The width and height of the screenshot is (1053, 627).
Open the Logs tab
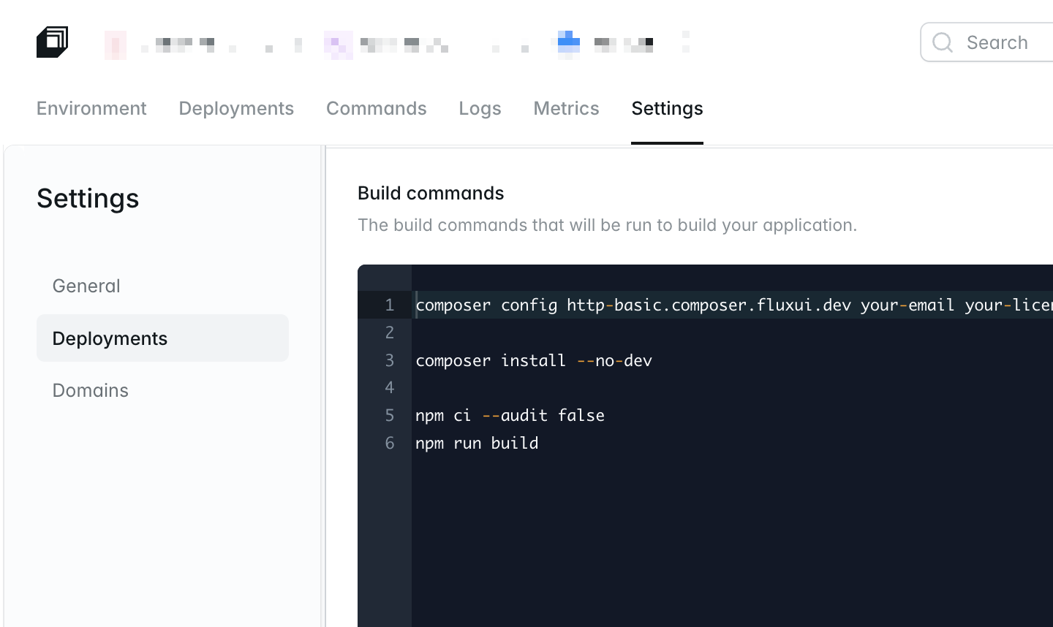click(x=480, y=108)
